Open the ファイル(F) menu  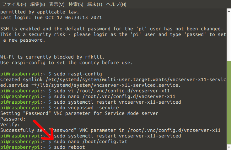14,4
